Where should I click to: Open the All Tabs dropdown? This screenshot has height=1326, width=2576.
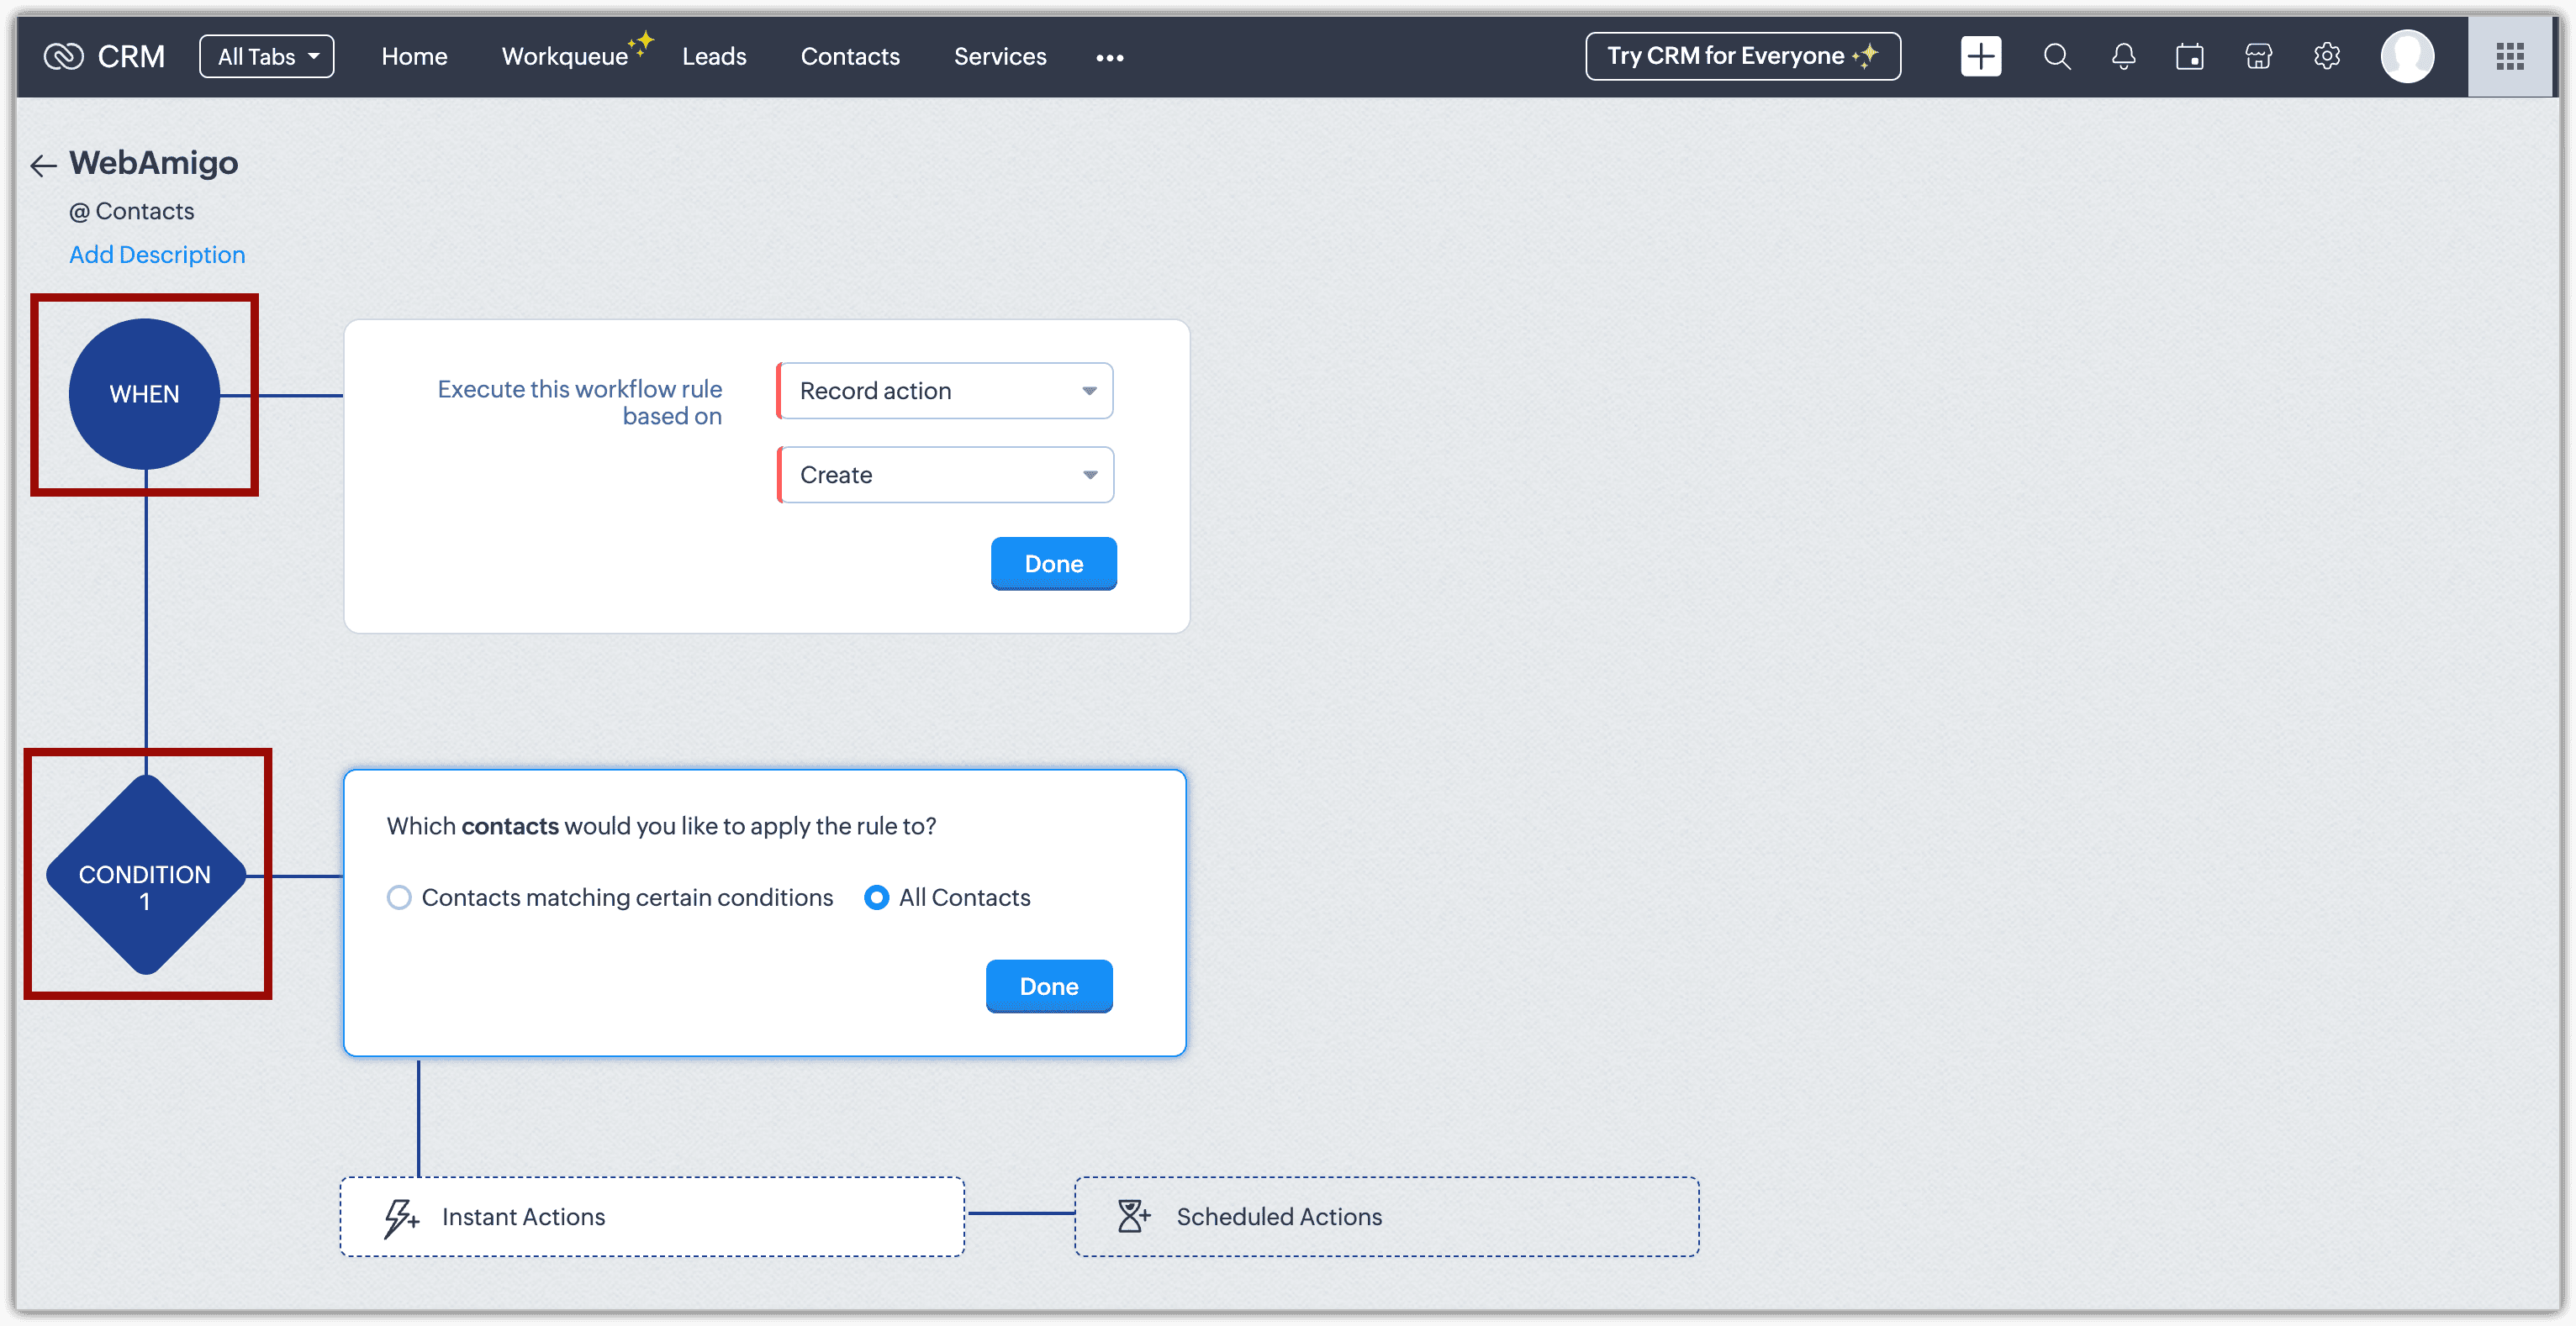click(267, 56)
